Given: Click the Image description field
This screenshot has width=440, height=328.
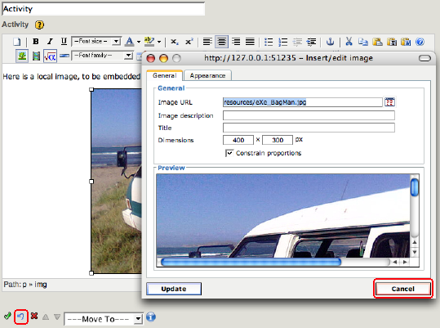Looking at the screenshot, I should (309, 115).
